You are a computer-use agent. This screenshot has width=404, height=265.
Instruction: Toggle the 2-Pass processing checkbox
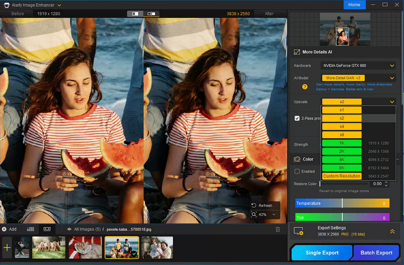point(297,118)
